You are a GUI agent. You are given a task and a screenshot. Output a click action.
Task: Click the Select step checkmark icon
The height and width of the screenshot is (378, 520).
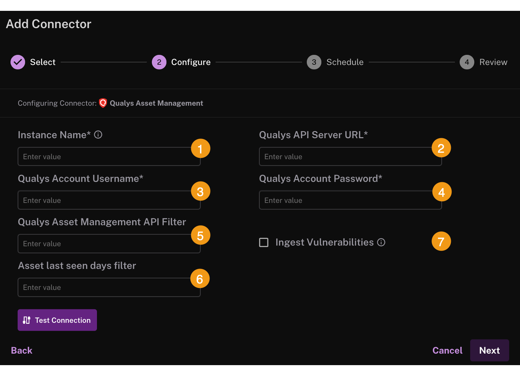pos(18,62)
